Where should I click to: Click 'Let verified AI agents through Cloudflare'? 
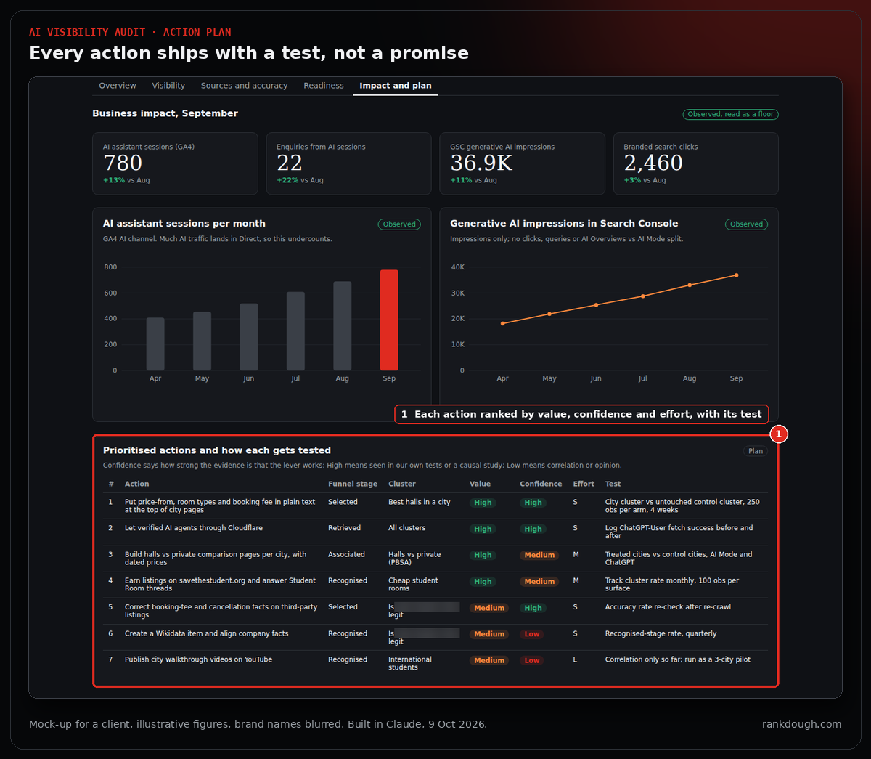[x=194, y=528]
